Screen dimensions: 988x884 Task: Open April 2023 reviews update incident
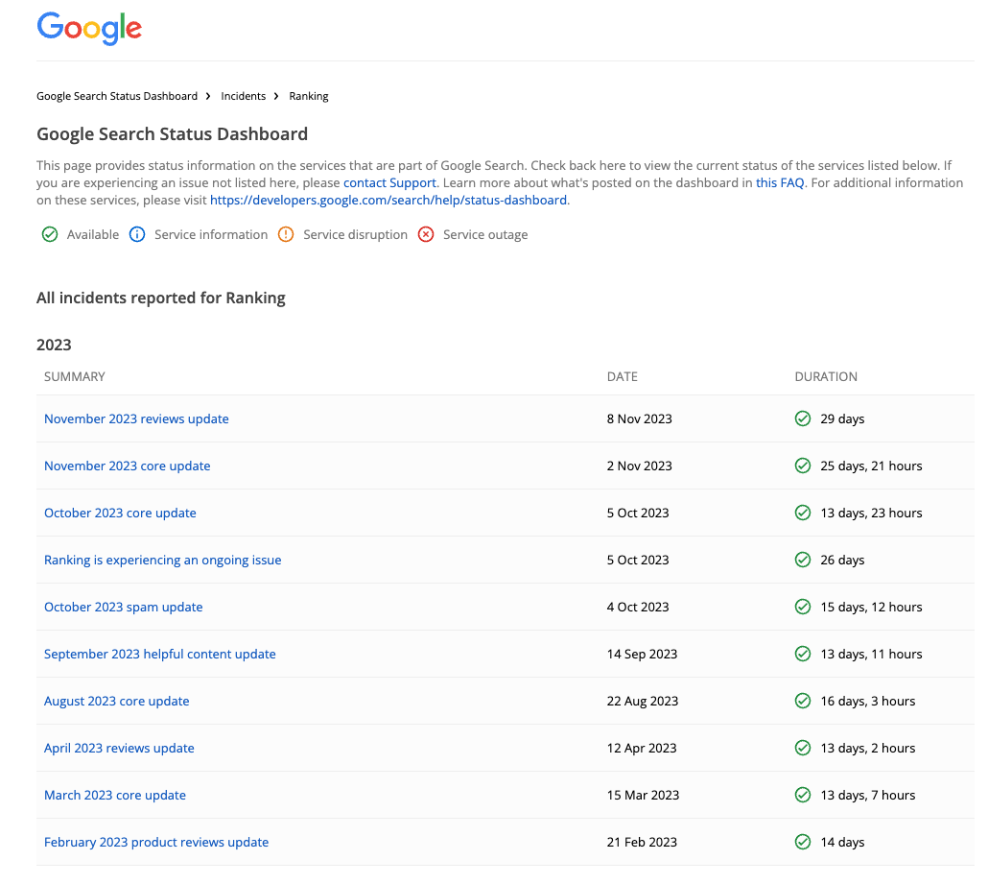point(119,748)
